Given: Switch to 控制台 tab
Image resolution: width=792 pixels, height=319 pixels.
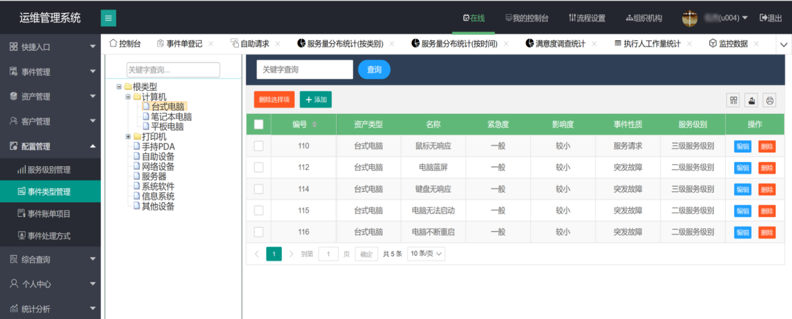Looking at the screenshot, I should (125, 44).
